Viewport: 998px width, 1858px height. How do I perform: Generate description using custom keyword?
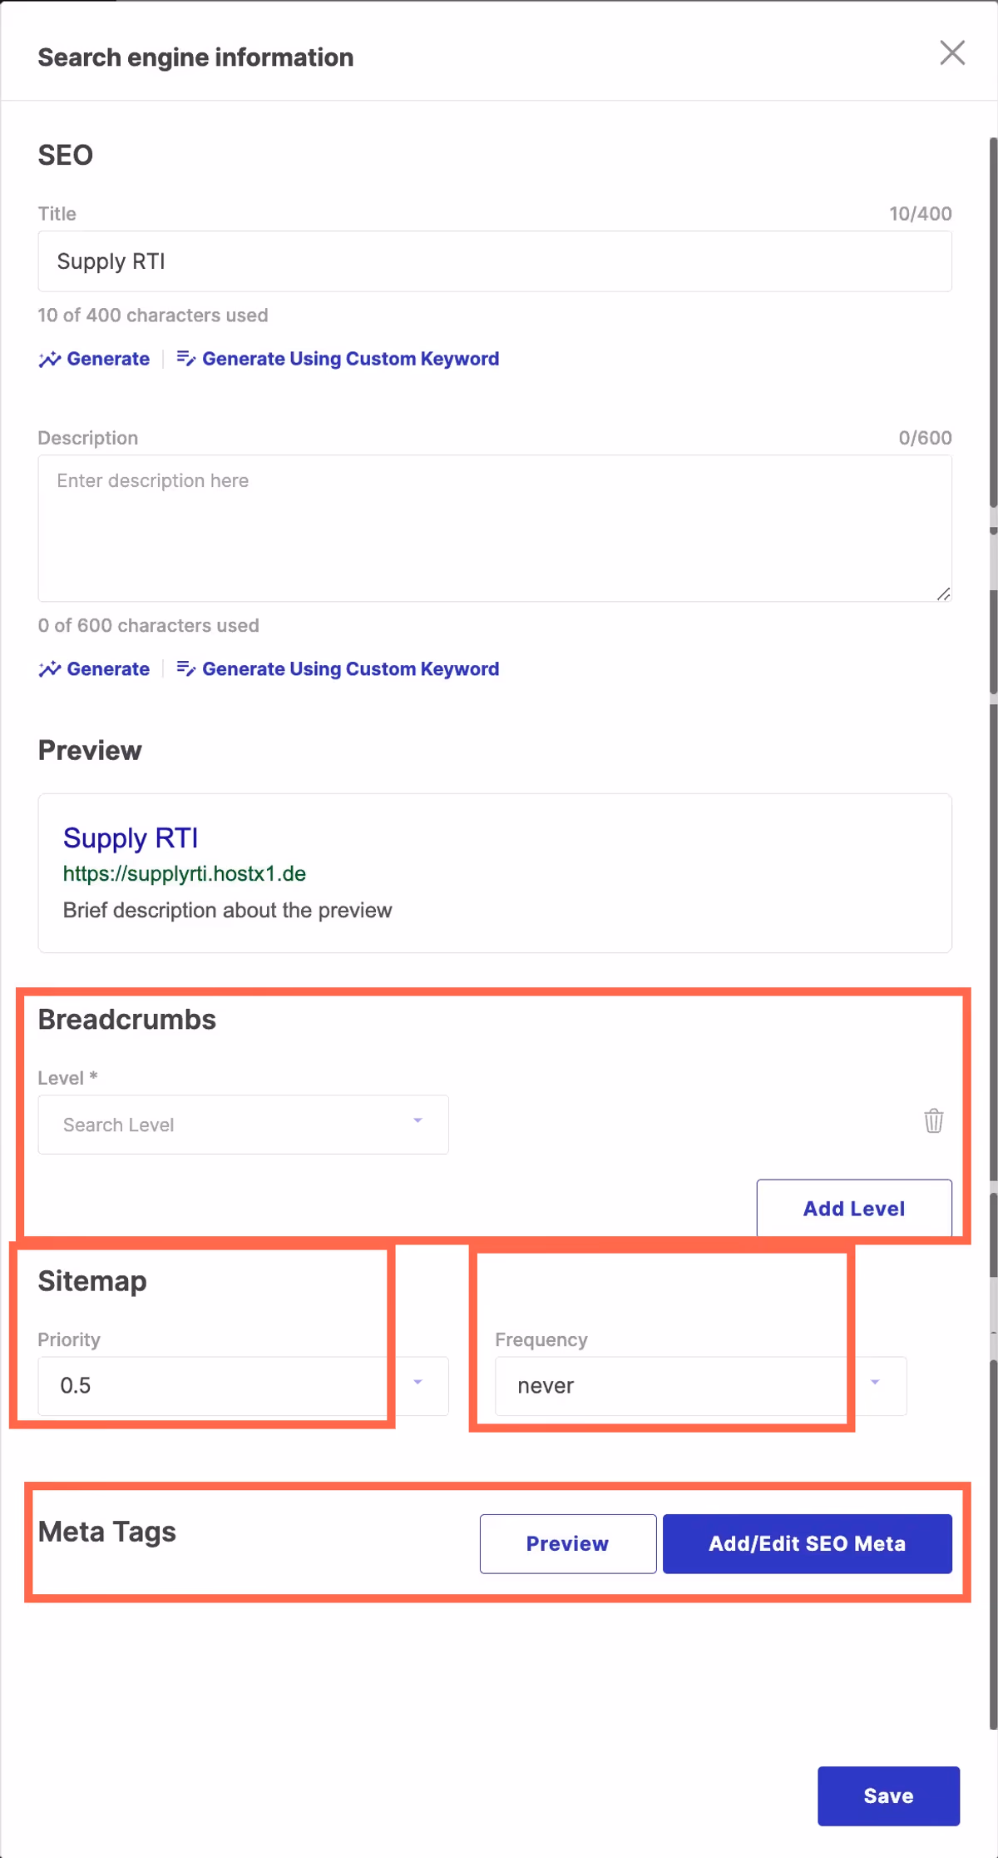[x=350, y=669]
